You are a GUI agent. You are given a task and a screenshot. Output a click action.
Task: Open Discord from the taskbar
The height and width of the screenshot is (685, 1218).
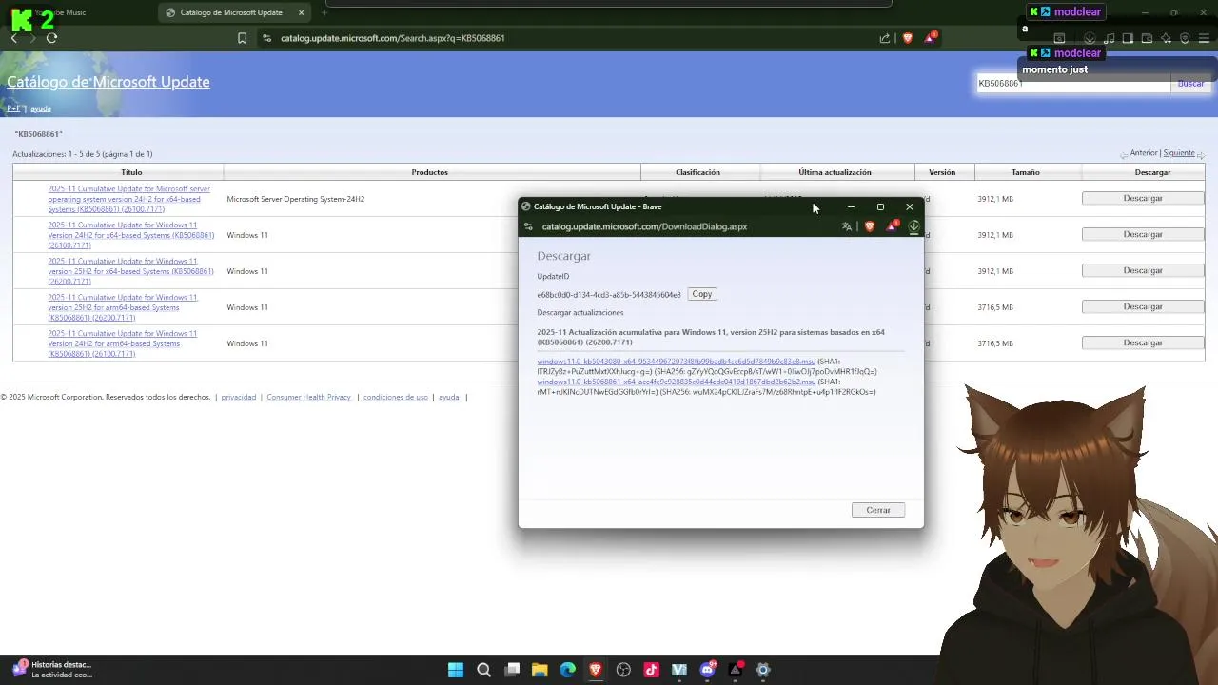(x=707, y=670)
